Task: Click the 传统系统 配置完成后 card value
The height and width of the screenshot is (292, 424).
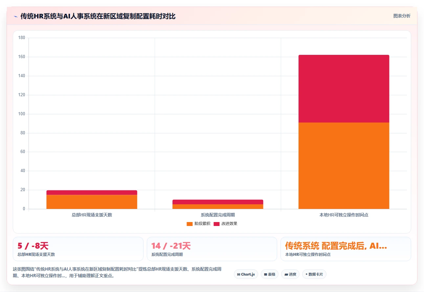Action: (336, 246)
